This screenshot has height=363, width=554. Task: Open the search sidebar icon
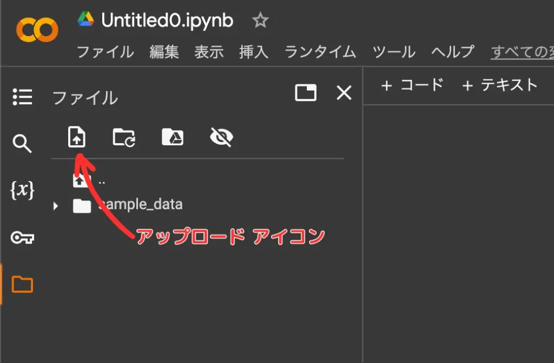pos(22,143)
